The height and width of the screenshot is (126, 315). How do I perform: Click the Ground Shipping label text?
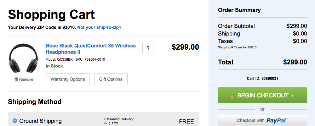40,121
